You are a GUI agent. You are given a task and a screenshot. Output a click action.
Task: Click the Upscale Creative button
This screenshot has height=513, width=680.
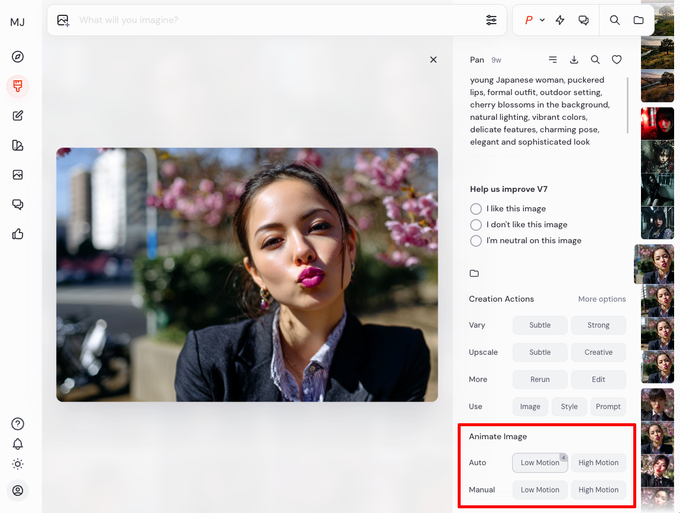click(x=598, y=352)
